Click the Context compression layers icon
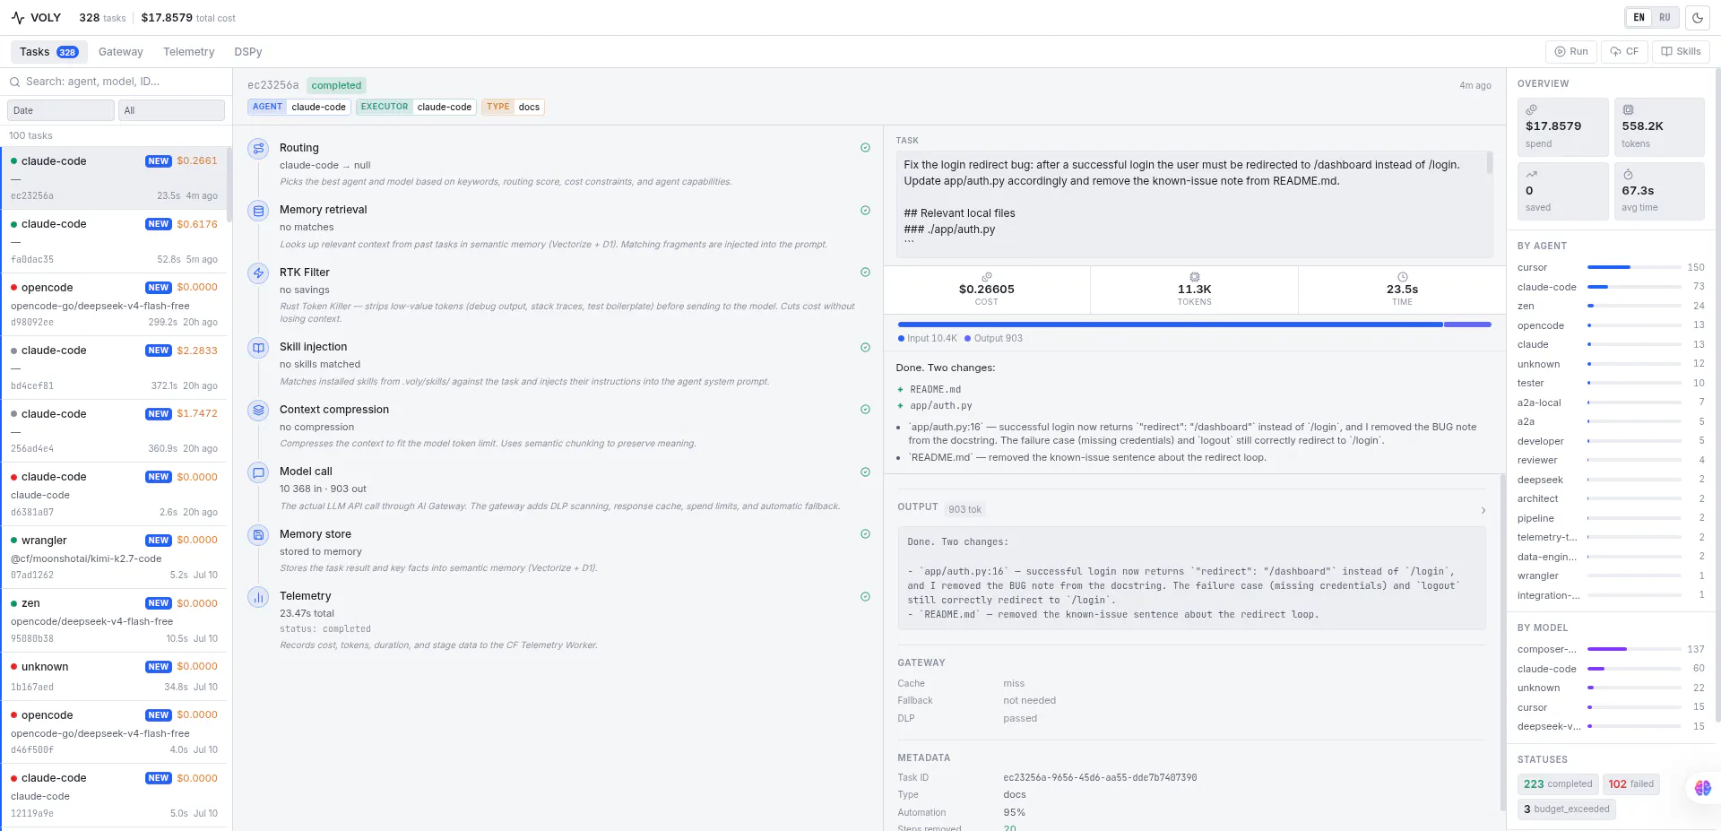Screen dimensions: 1721x831 pyautogui.click(x=258, y=411)
